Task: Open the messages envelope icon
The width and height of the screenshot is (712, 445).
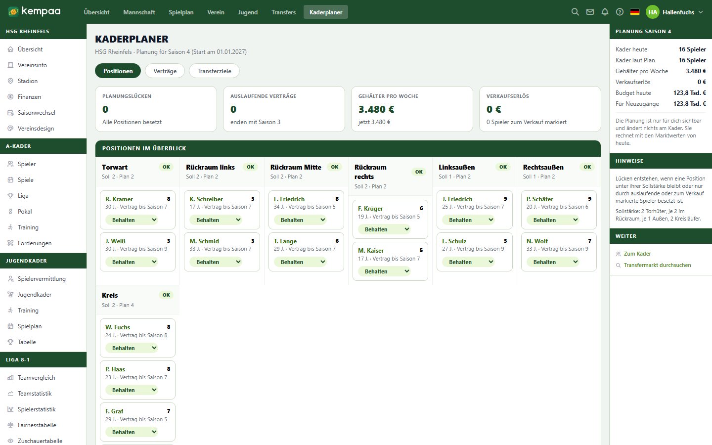Action: 590,12
